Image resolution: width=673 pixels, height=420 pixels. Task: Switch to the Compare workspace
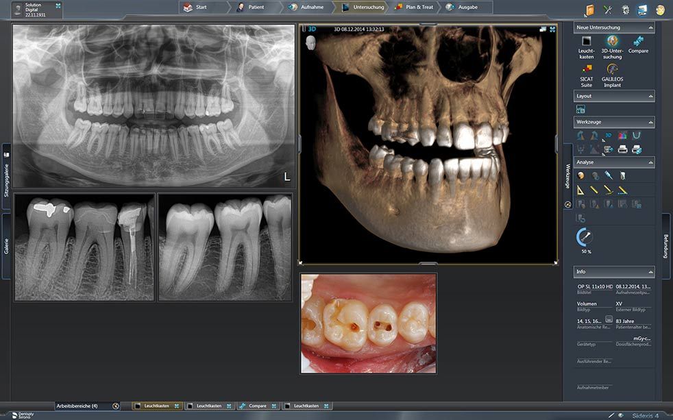click(x=258, y=406)
